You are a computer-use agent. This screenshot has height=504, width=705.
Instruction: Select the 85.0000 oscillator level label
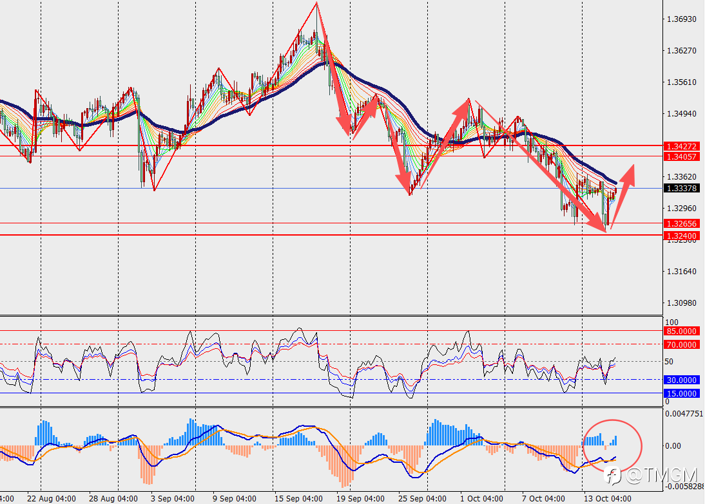682,331
